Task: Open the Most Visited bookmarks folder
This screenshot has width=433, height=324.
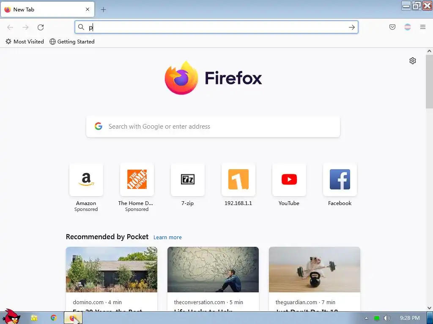Action: tap(25, 42)
